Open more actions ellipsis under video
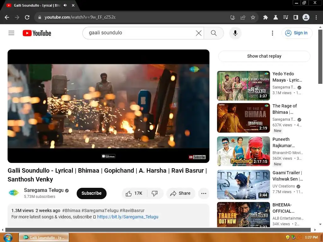323x242 pixels. pos(204,193)
